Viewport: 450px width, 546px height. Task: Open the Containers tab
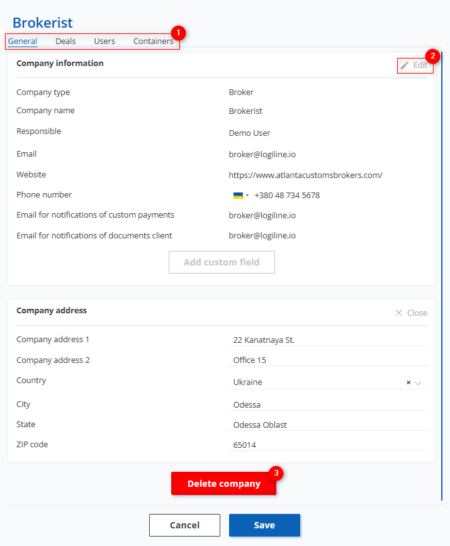click(153, 41)
